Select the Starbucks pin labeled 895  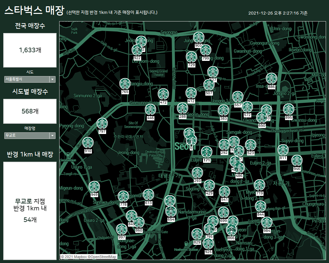tap(289, 110)
